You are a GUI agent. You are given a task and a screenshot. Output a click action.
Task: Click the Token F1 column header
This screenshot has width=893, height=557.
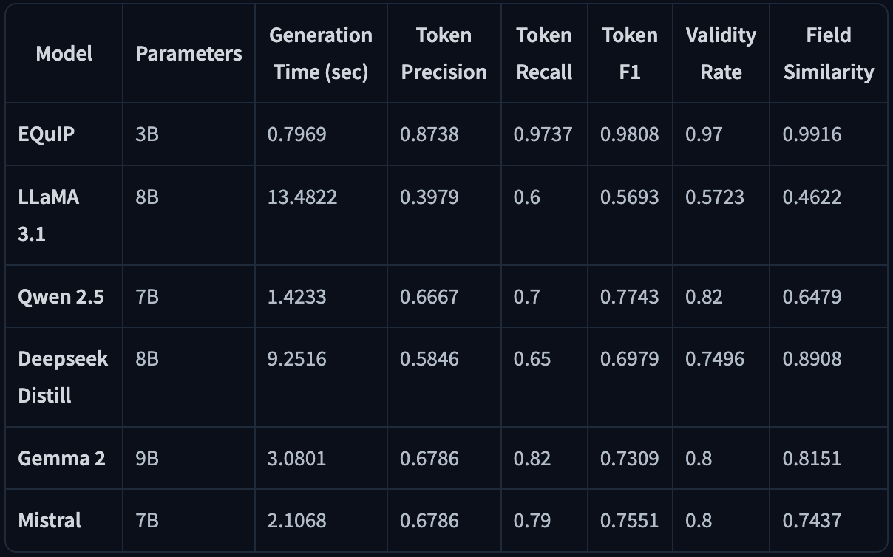[x=630, y=53]
